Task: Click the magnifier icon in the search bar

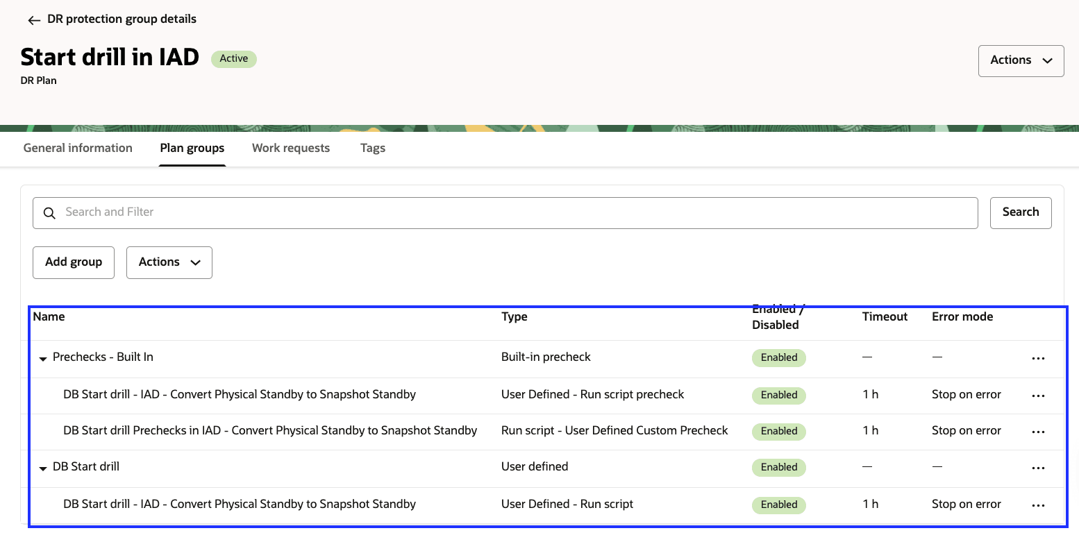Action: tap(49, 212)
